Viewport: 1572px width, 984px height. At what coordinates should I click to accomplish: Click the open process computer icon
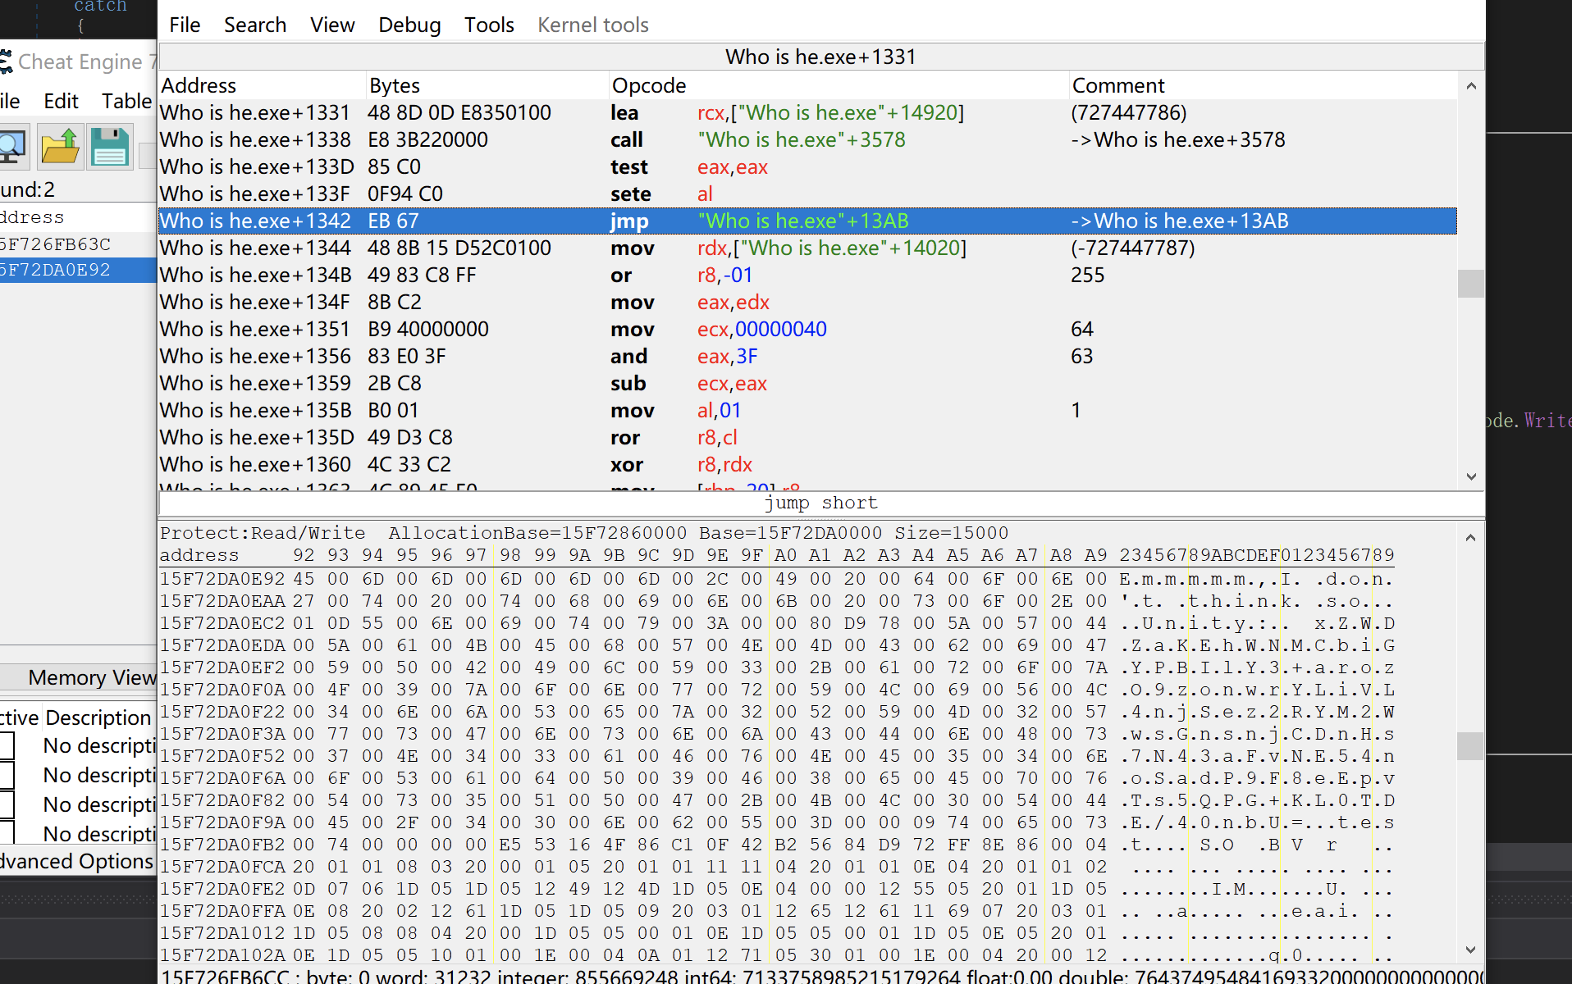13,147
